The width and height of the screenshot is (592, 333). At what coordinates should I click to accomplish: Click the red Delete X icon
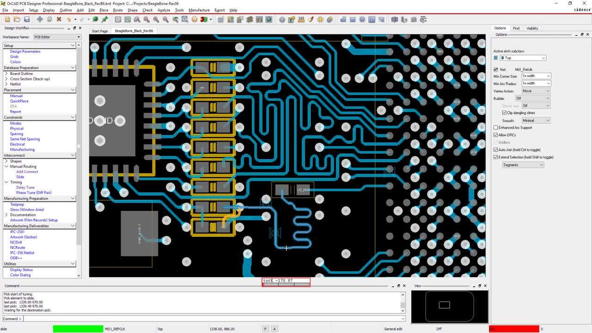59,19
